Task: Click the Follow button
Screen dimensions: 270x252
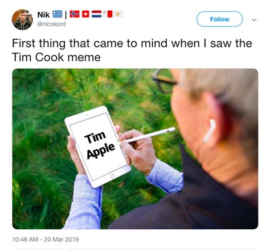Action: 219,19
